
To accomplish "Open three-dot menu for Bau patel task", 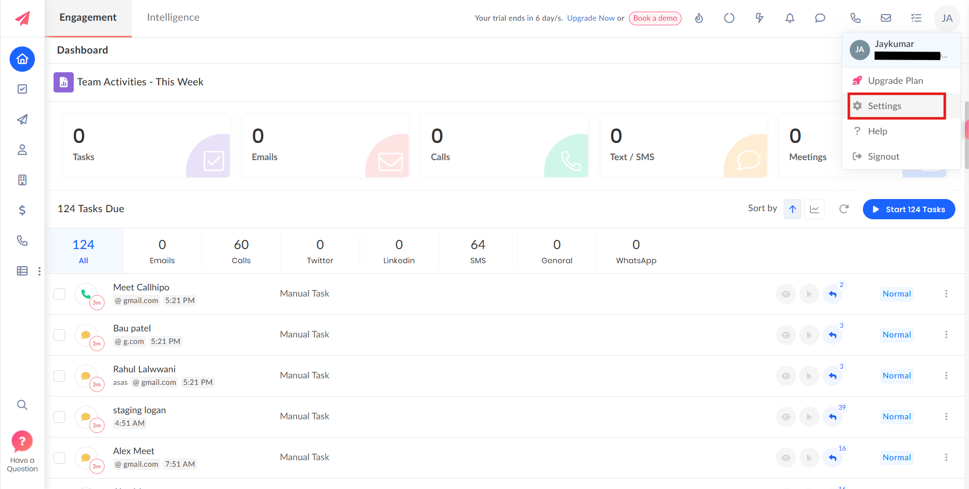I will pos(946,334).
